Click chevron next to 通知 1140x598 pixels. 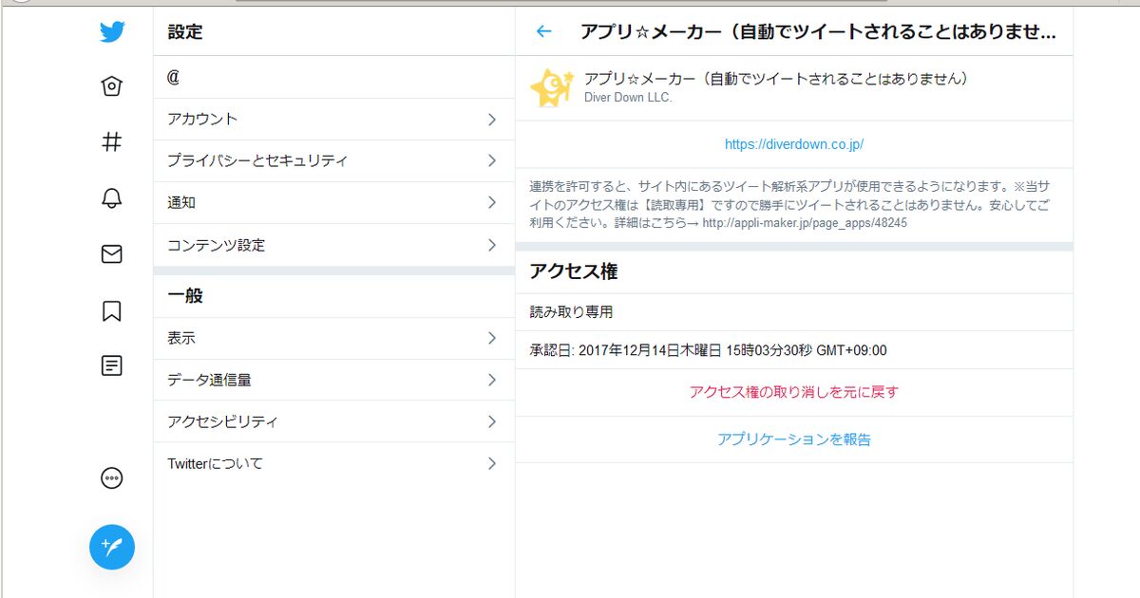pyautogui.click(x=492, y=203)
